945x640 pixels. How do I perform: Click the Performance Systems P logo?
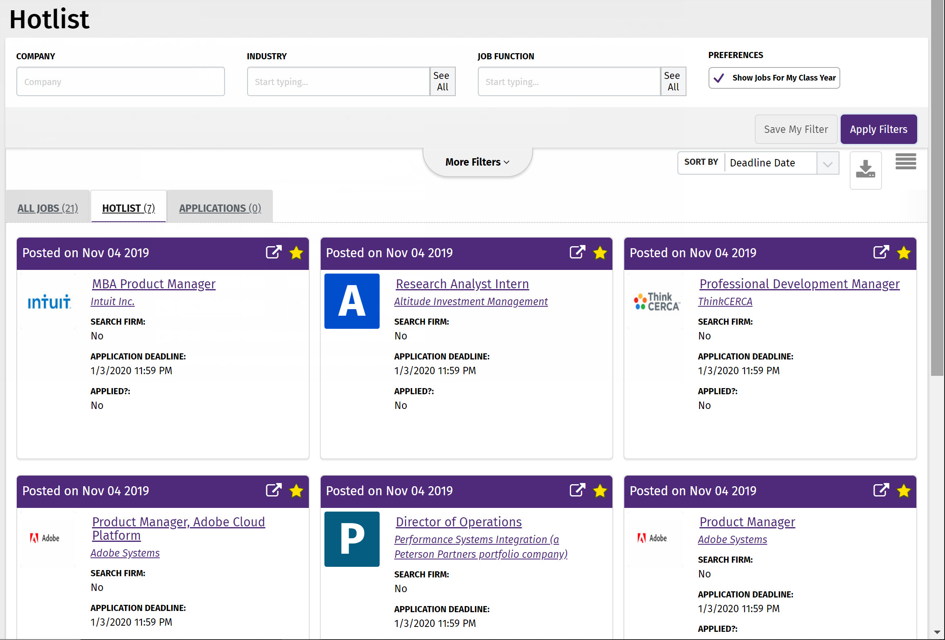point(352,539)
